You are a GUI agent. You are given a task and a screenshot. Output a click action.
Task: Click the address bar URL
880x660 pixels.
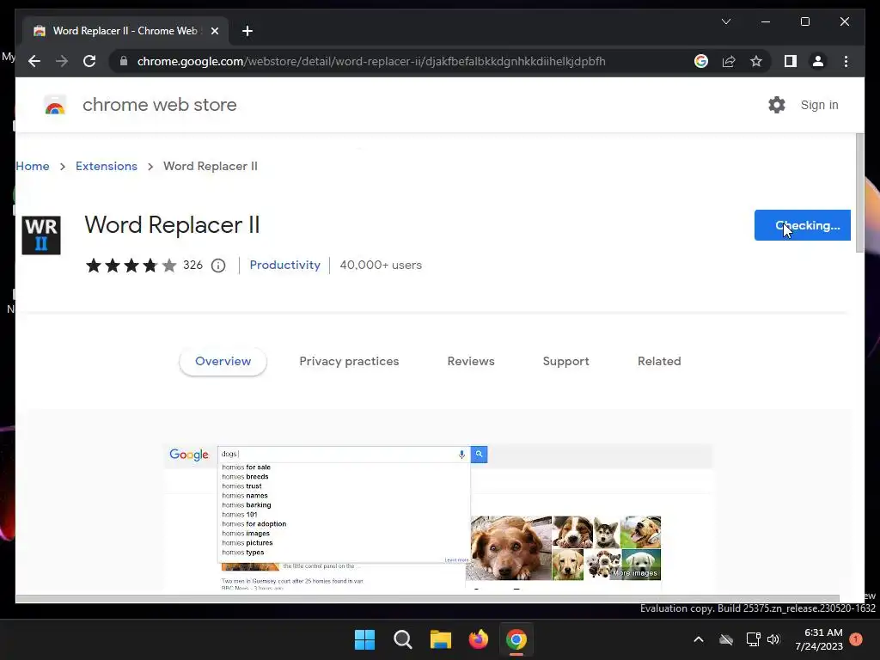click(x=371, y=61)
